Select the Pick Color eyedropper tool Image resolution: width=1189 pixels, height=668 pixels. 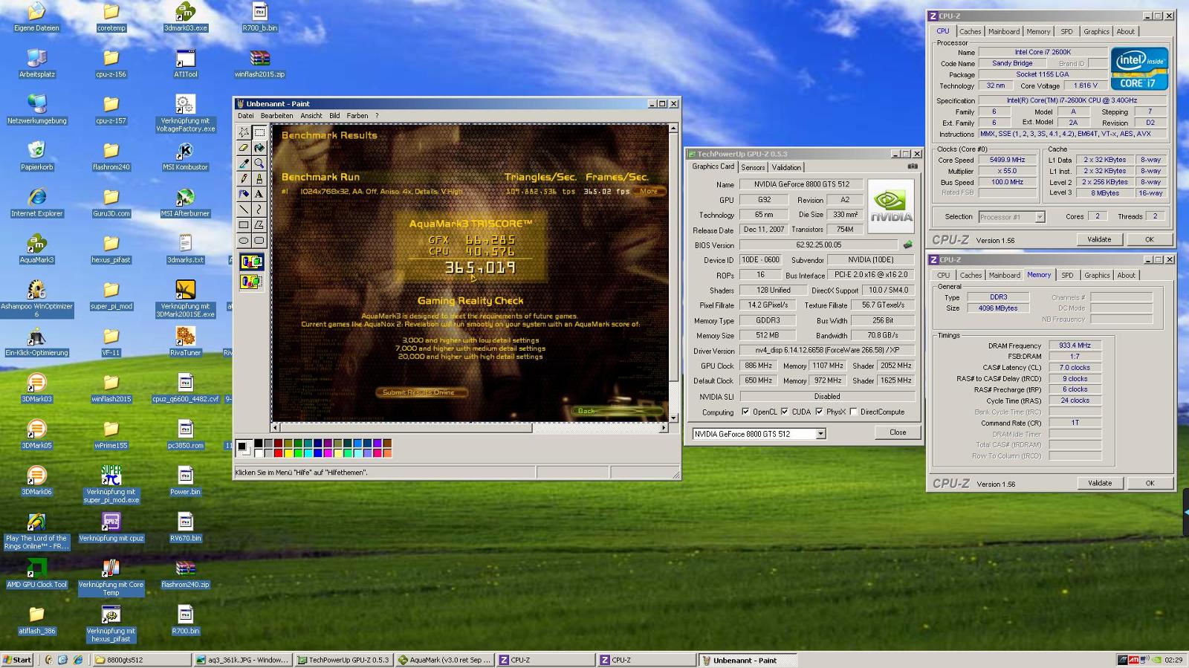(x=244, y=163)
